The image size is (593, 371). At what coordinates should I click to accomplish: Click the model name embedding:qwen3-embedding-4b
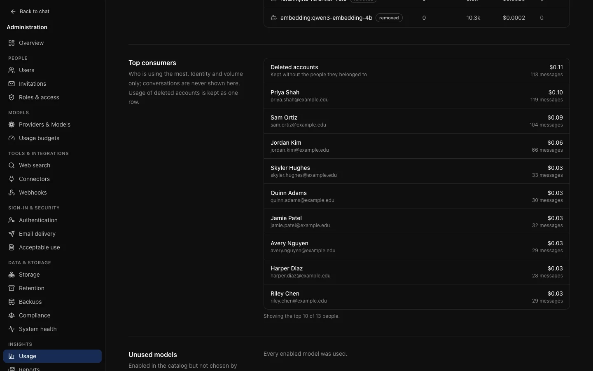pos(326,18)
